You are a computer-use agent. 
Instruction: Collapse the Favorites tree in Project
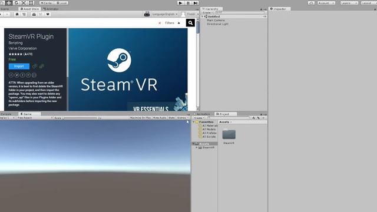[x=194, y=122]
